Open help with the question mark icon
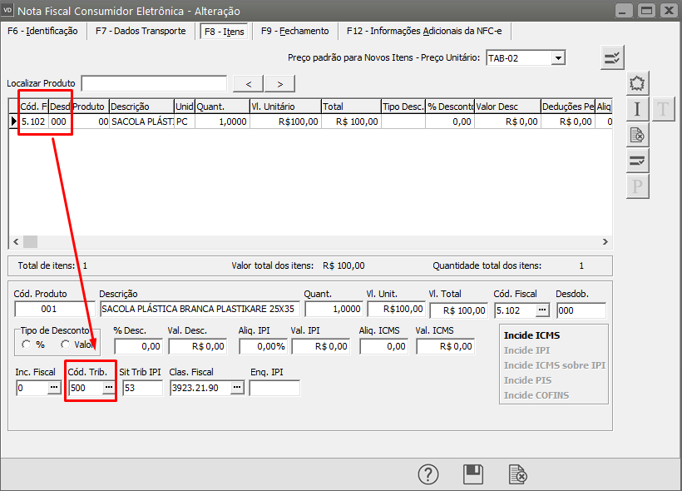 pyautogui.click(x=427, y=474)
